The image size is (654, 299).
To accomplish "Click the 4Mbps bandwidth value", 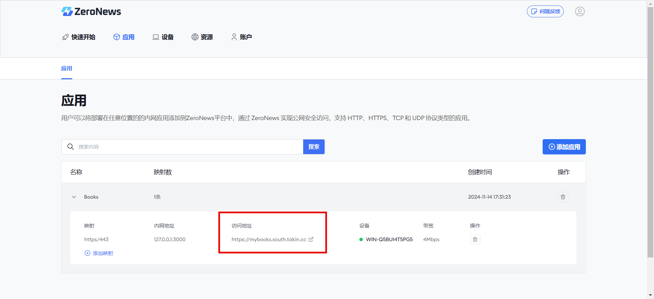I will point(431,239).
